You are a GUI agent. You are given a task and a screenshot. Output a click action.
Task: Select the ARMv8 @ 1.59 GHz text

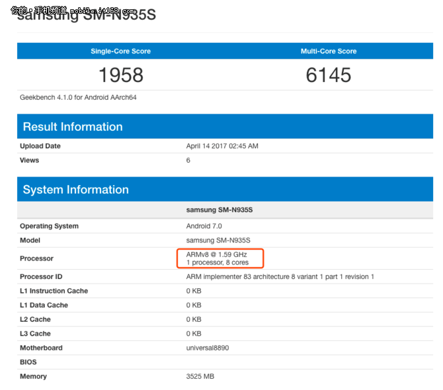216,254
